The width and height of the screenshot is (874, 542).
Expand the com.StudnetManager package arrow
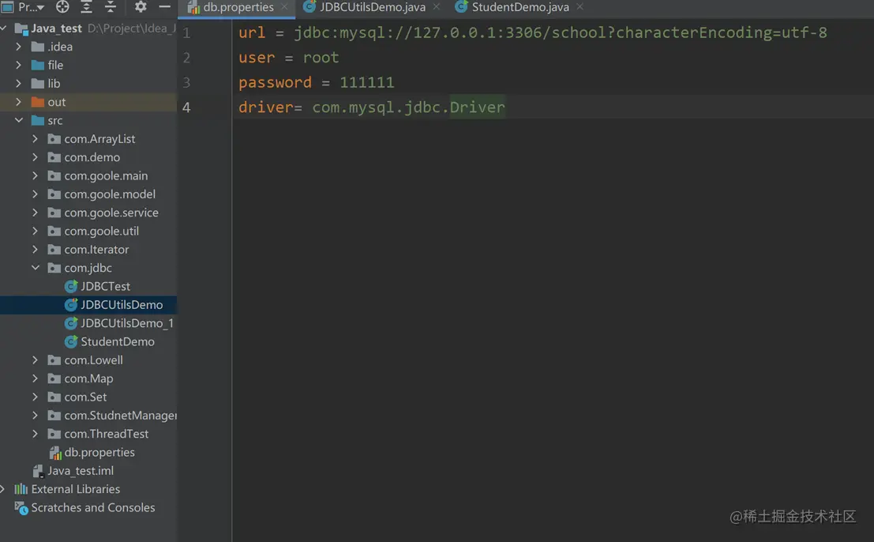pyautogui.click(x=35, y=415)
